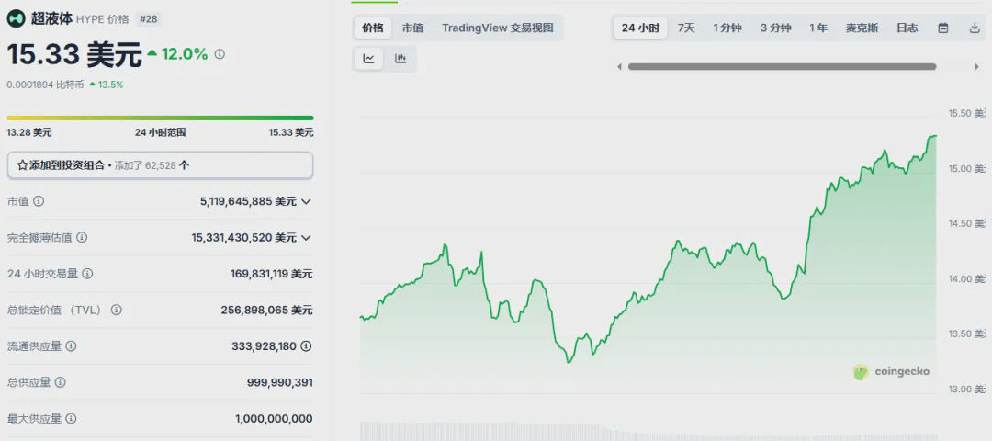The height and width of the screenshot is (441, 992).
Task: Click info icon beside 12.0% change
Action: 220,54
